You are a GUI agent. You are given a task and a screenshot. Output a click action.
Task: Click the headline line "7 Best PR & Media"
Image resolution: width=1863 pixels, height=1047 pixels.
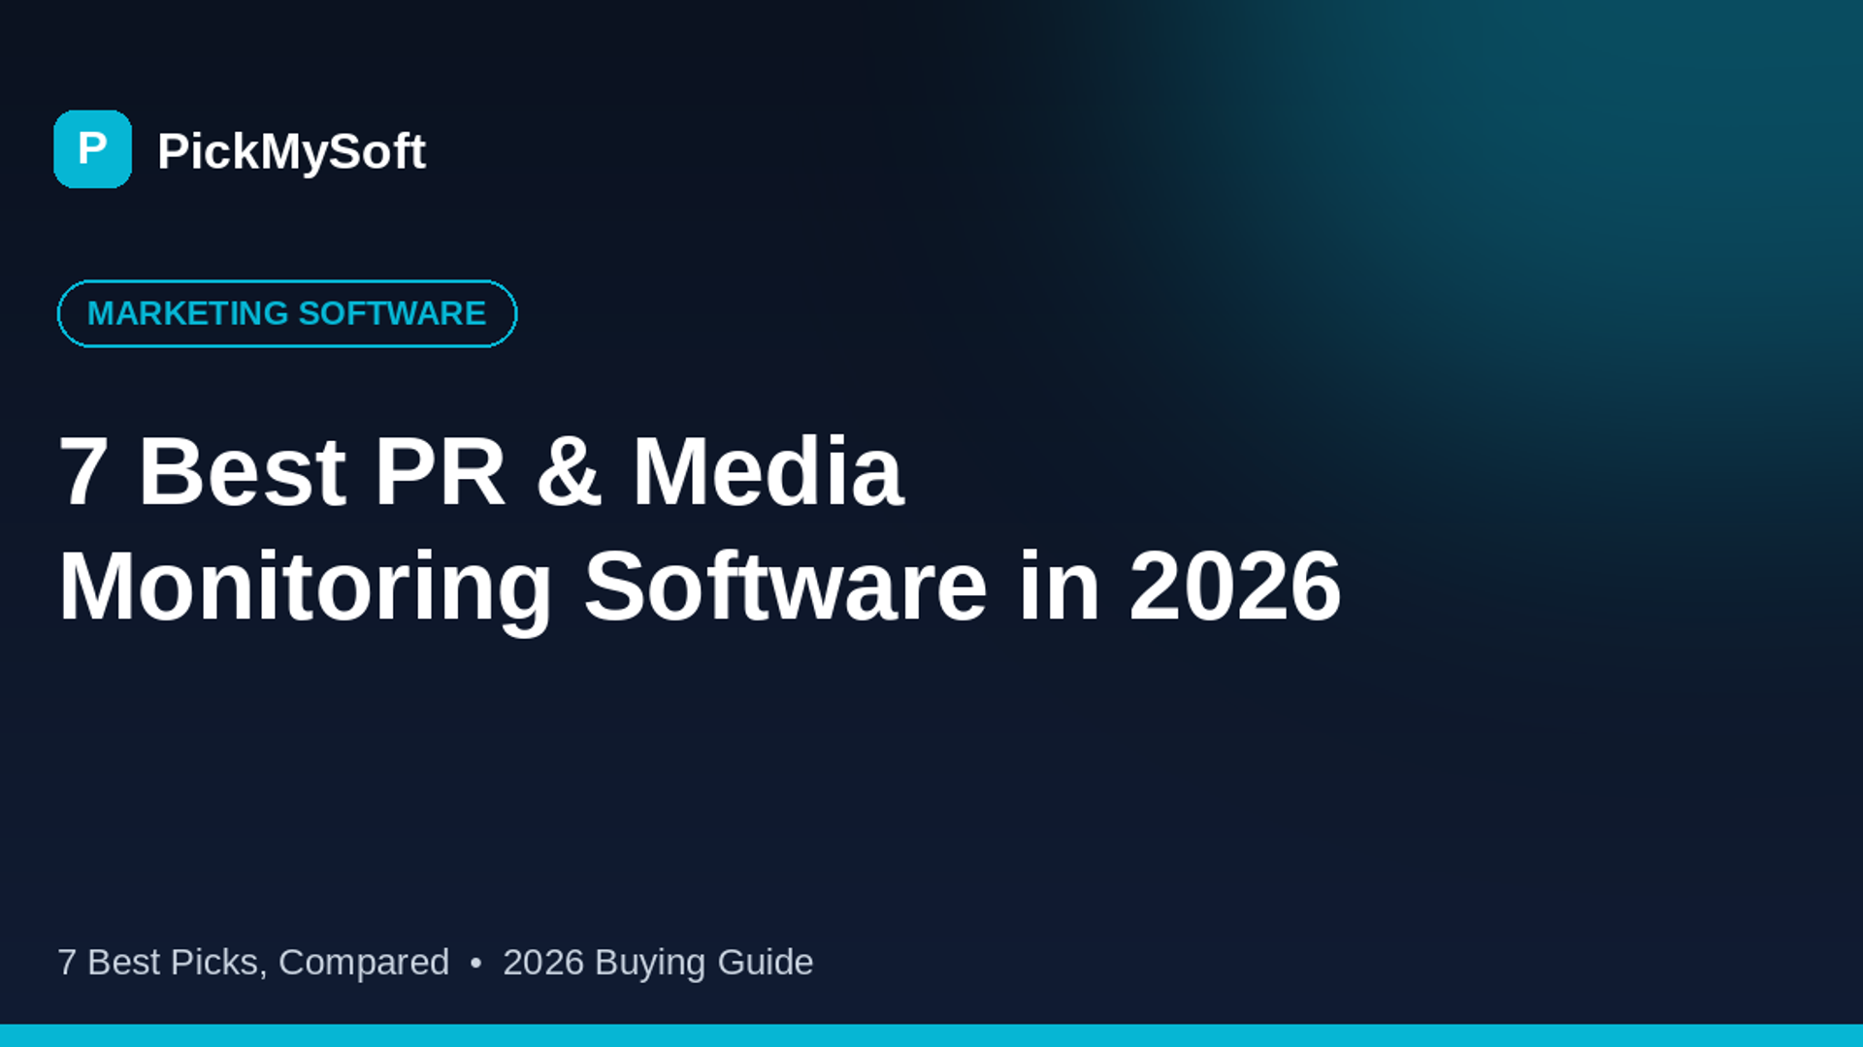click(x=481, y=472)
